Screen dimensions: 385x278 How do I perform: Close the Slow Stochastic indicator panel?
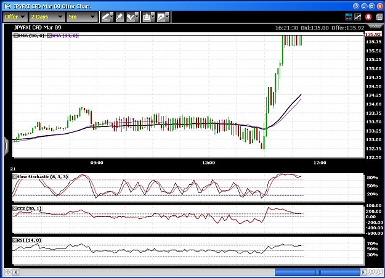click(x=15, y=177)
